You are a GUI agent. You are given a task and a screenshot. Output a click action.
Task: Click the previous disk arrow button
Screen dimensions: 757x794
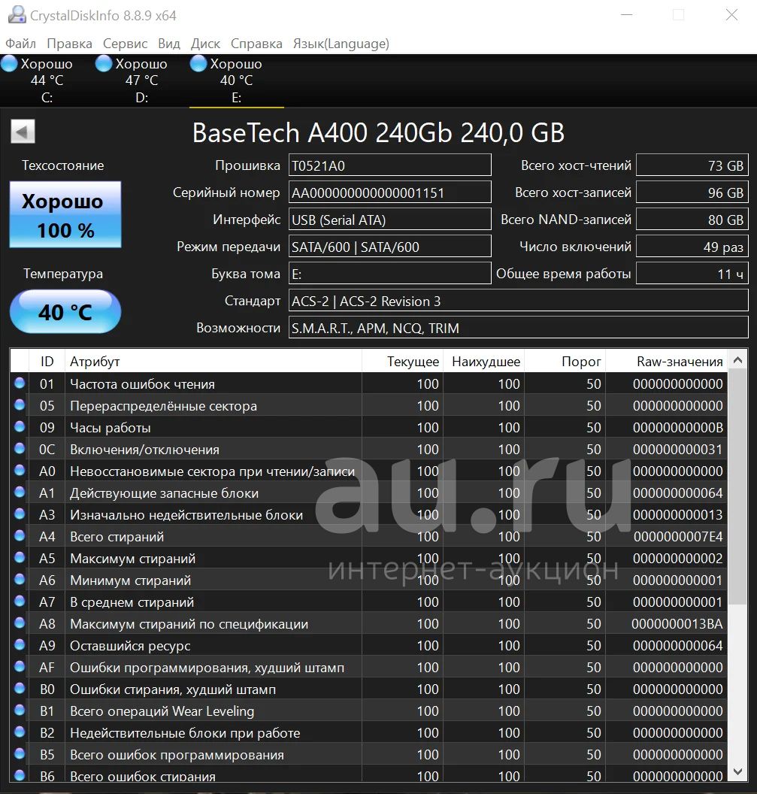[x=23, y=132]
